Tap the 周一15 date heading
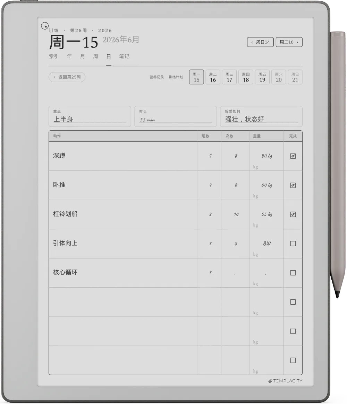 [73, 42]
